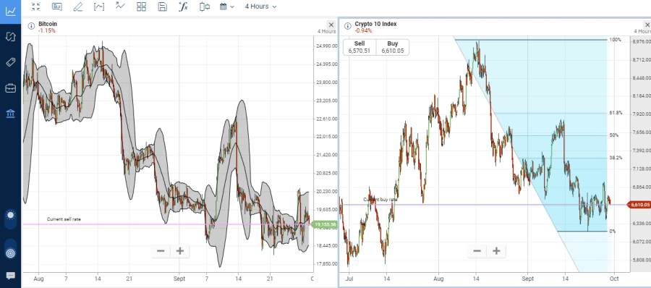Click the 100% Fibonacci level label
The width and height of the screenshot is (651, 288).
615,40
